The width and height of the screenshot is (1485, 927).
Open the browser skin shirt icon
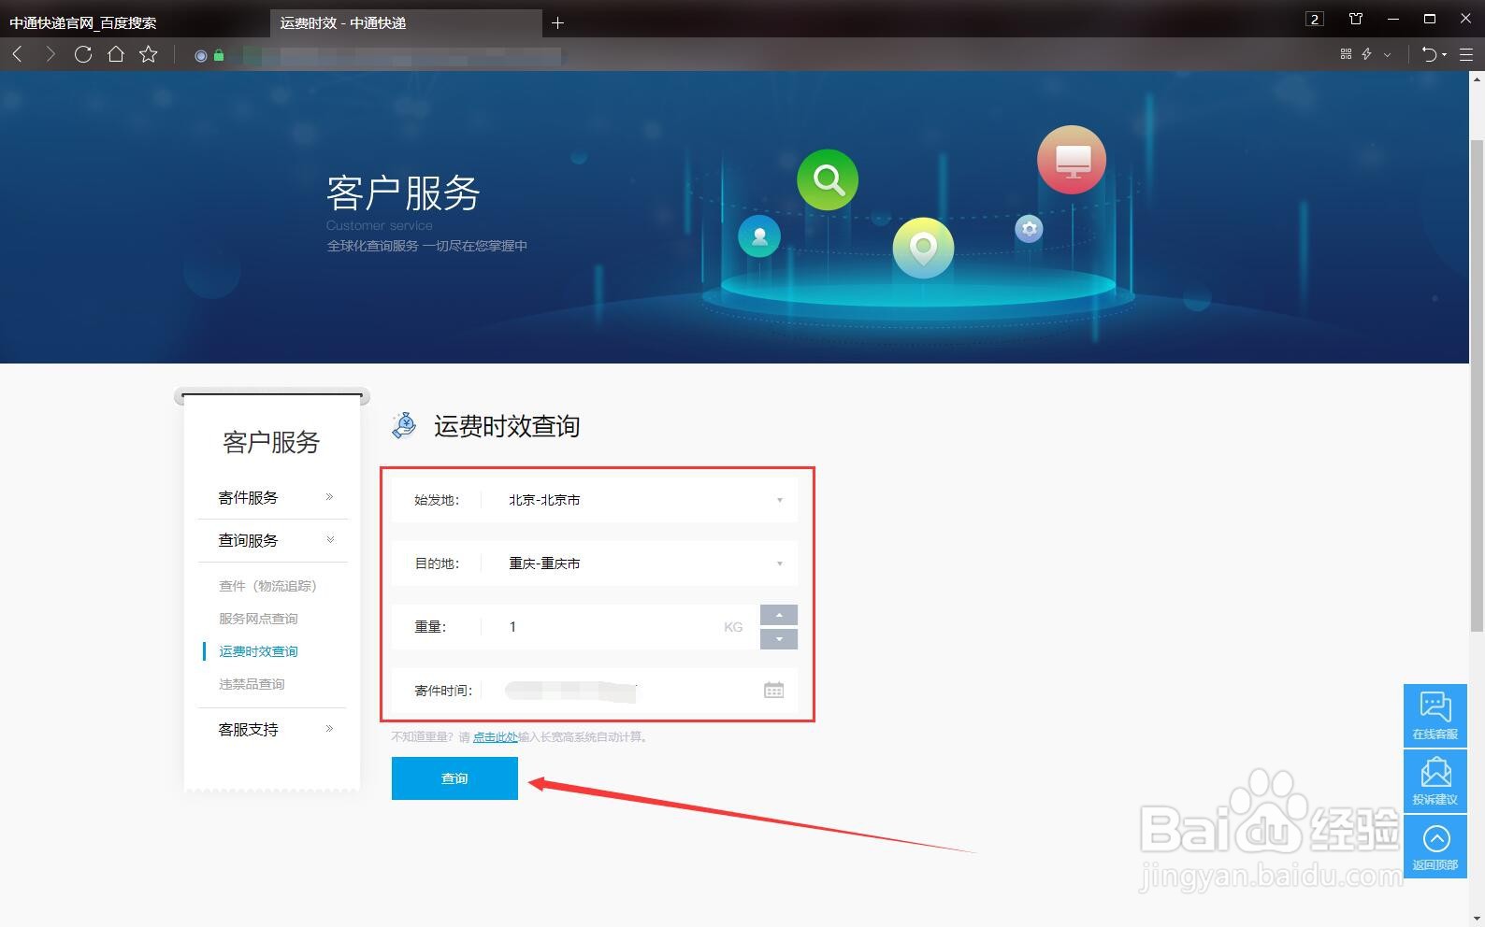coord(1356,19)
